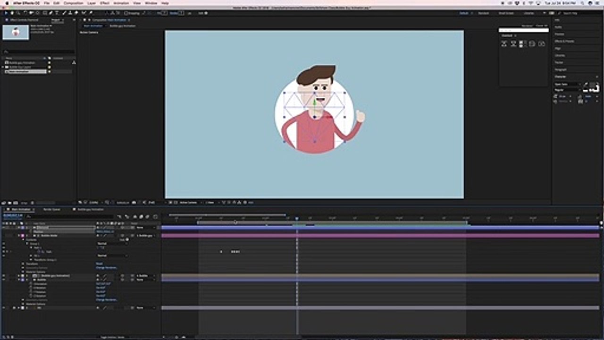This screenshot has width=604, height=340.
Task: Select the Clone Stamp tool
Action: coord(69,13)
